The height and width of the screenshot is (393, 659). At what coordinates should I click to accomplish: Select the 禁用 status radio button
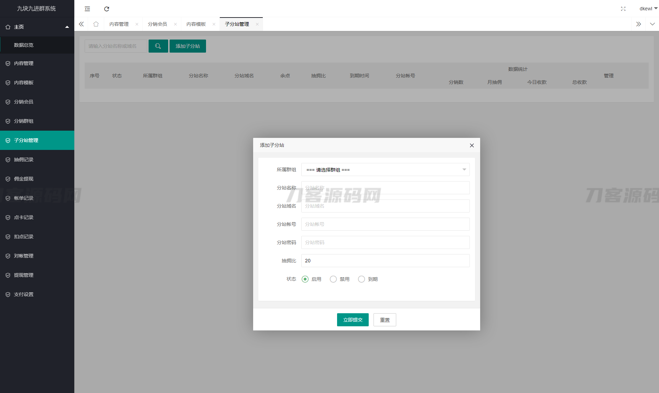tap(333, 279)
